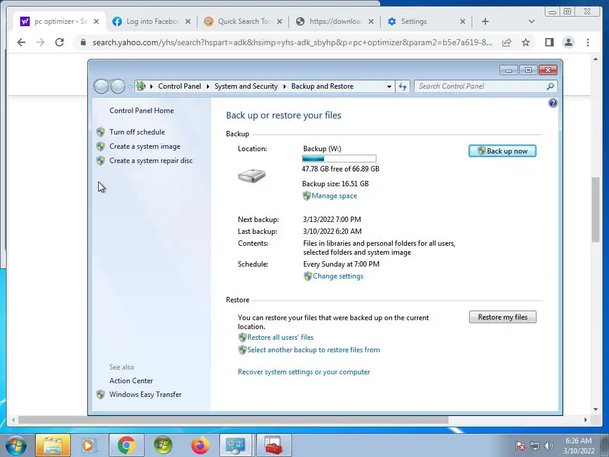
Task: Open Windows Easy Transfer link
Action: [x=145, y=395]
